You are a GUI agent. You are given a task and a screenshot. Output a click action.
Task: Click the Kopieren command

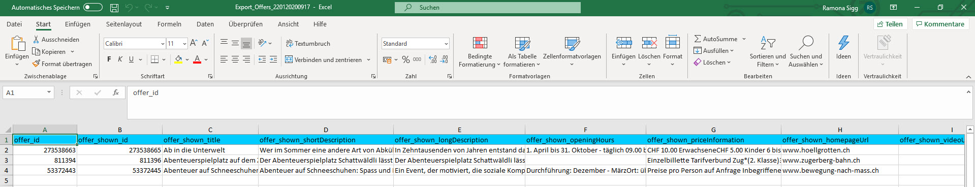49,51
